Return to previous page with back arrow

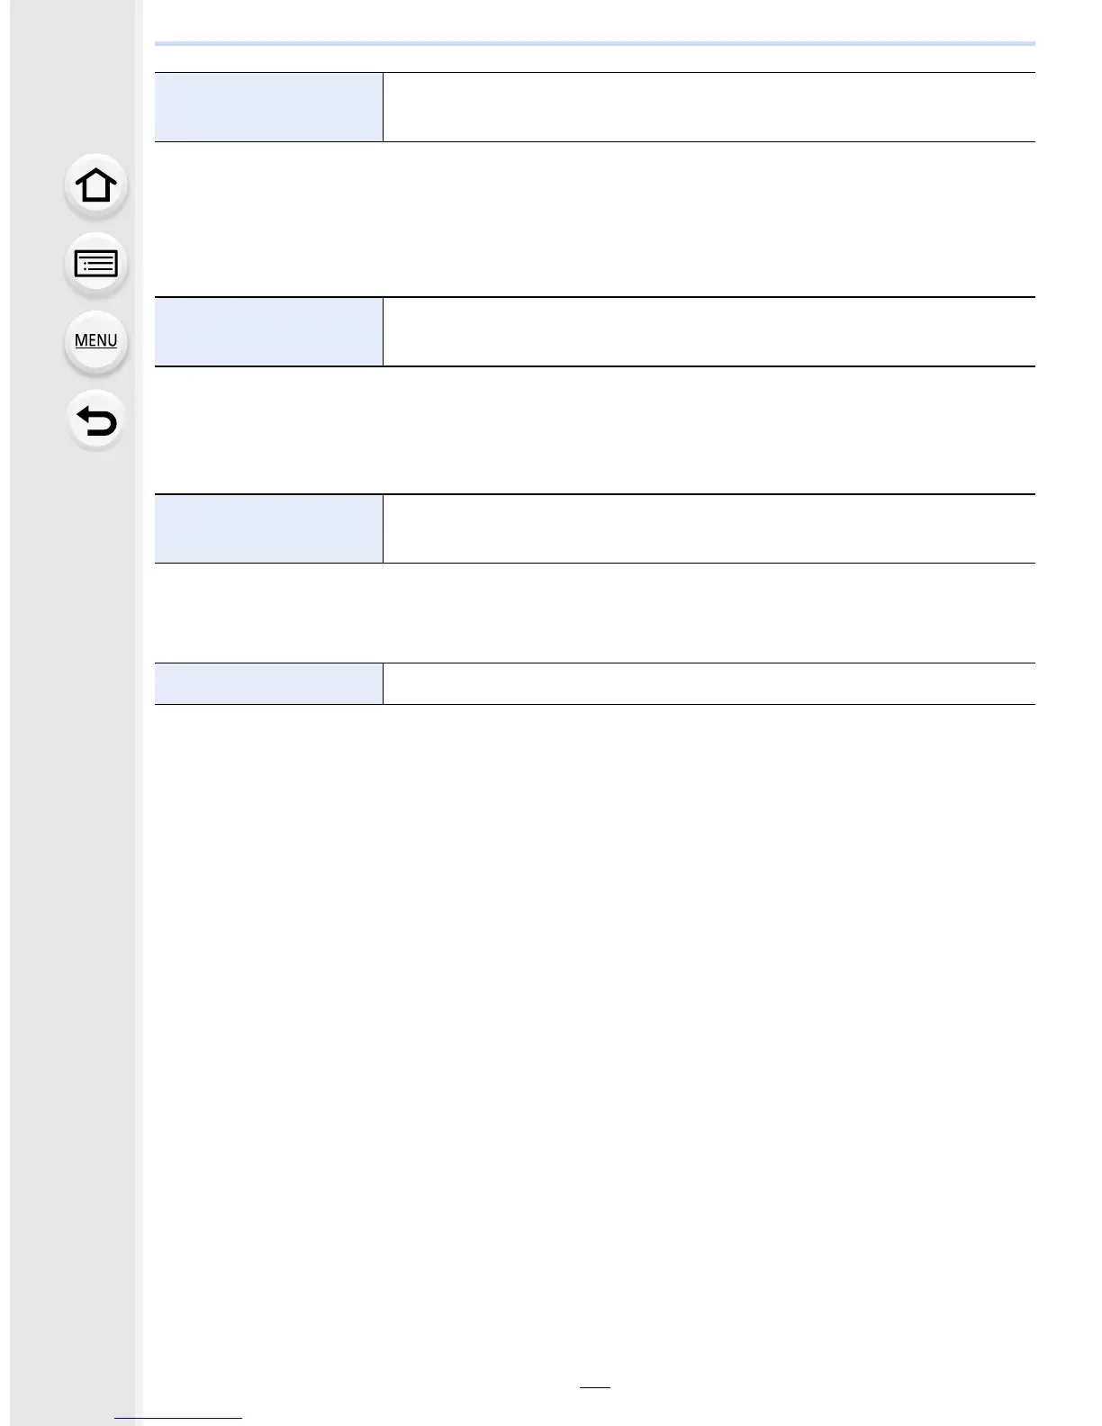click(96, 420)
